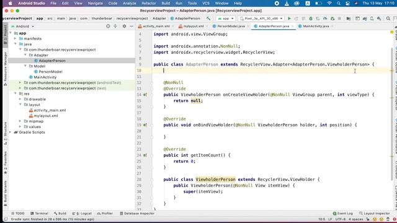Viewport: 397px width, 223px height.
Task: Click the Apply Changes and Restart Activity icon
Action: [297, 19]
